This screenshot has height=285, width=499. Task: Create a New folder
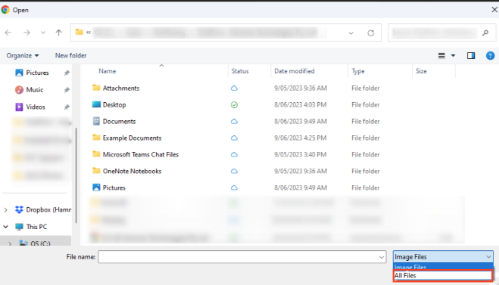tap(70, 56)
